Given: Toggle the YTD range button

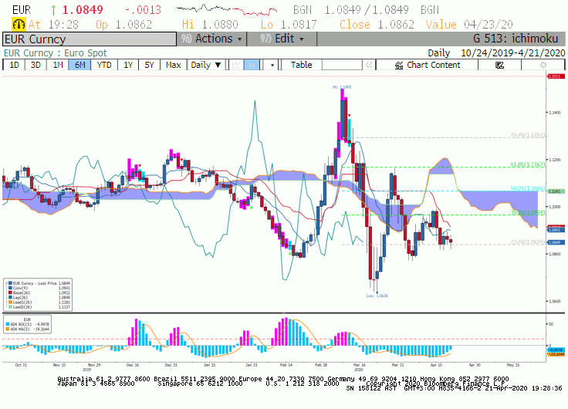Looking at the screenshot, I should [104, 65].
